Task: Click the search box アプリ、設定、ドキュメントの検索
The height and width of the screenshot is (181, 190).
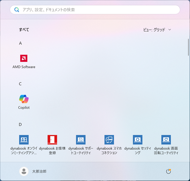Action: coord(95,9)
